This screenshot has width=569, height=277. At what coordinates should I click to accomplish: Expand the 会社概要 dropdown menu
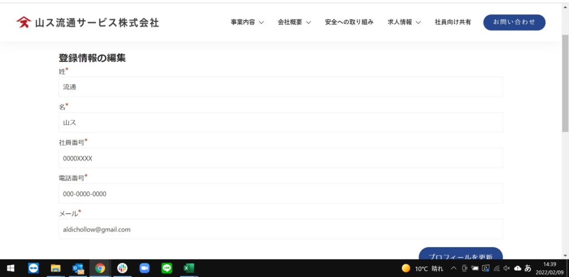[x=295, y=22]
